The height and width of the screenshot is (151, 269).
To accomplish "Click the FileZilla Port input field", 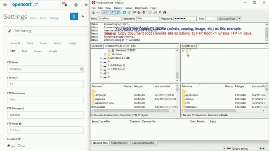I will (210, 18).
